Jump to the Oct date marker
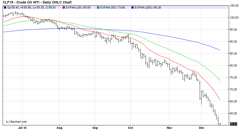240x136 pixels. point(130,128)
